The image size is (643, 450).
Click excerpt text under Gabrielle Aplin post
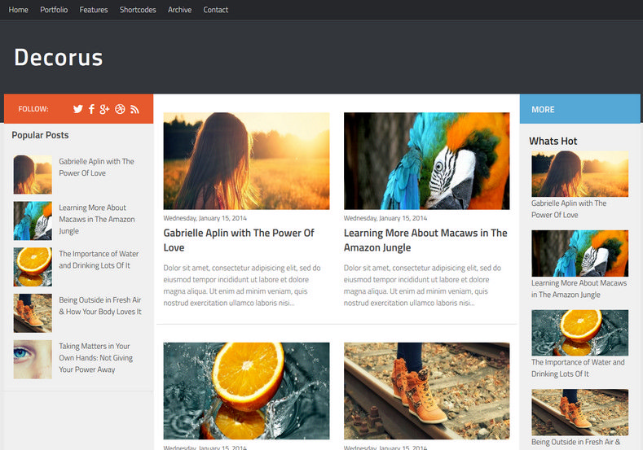(242, 286)
